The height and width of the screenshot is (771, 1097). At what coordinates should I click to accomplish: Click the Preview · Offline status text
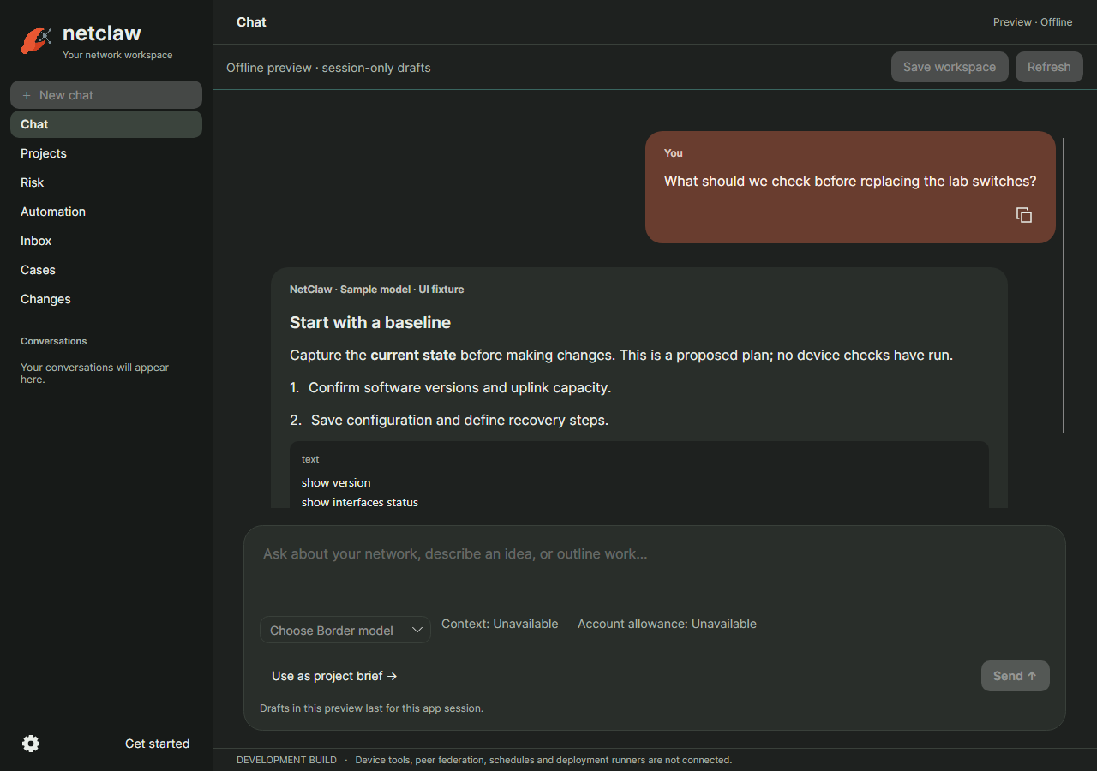click(x=1033, y=22)
